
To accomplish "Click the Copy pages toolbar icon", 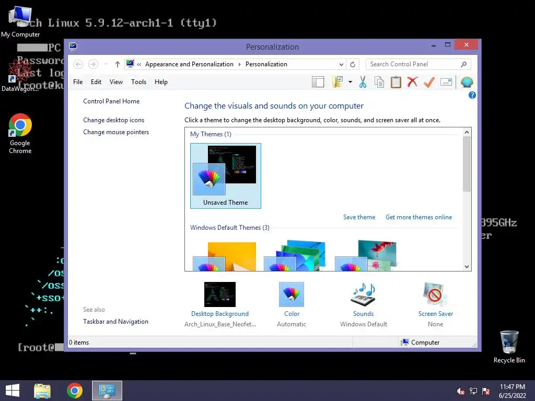I will (379, 82).
